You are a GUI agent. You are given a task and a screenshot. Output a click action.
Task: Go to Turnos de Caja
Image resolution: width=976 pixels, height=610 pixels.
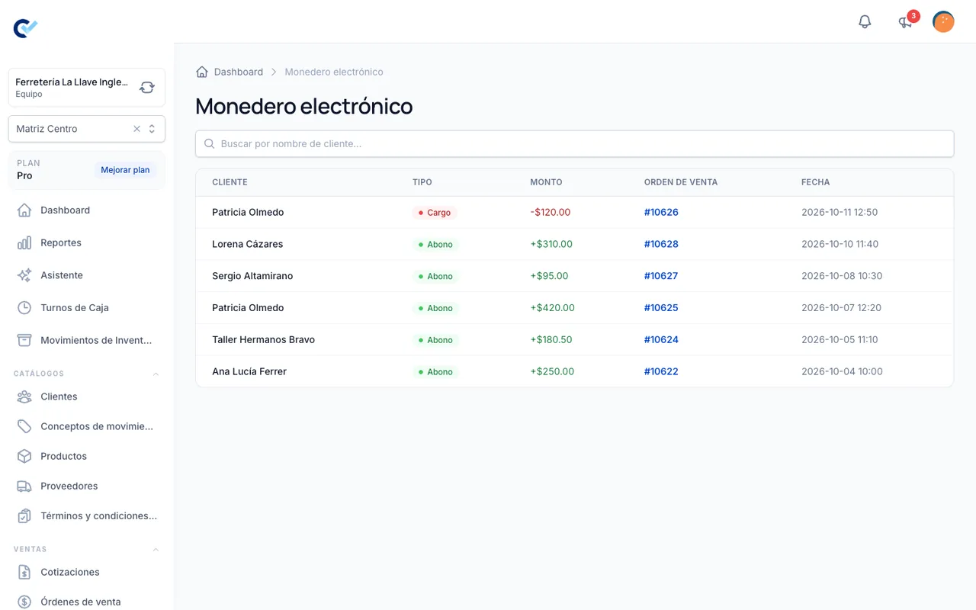coord(87,308)
